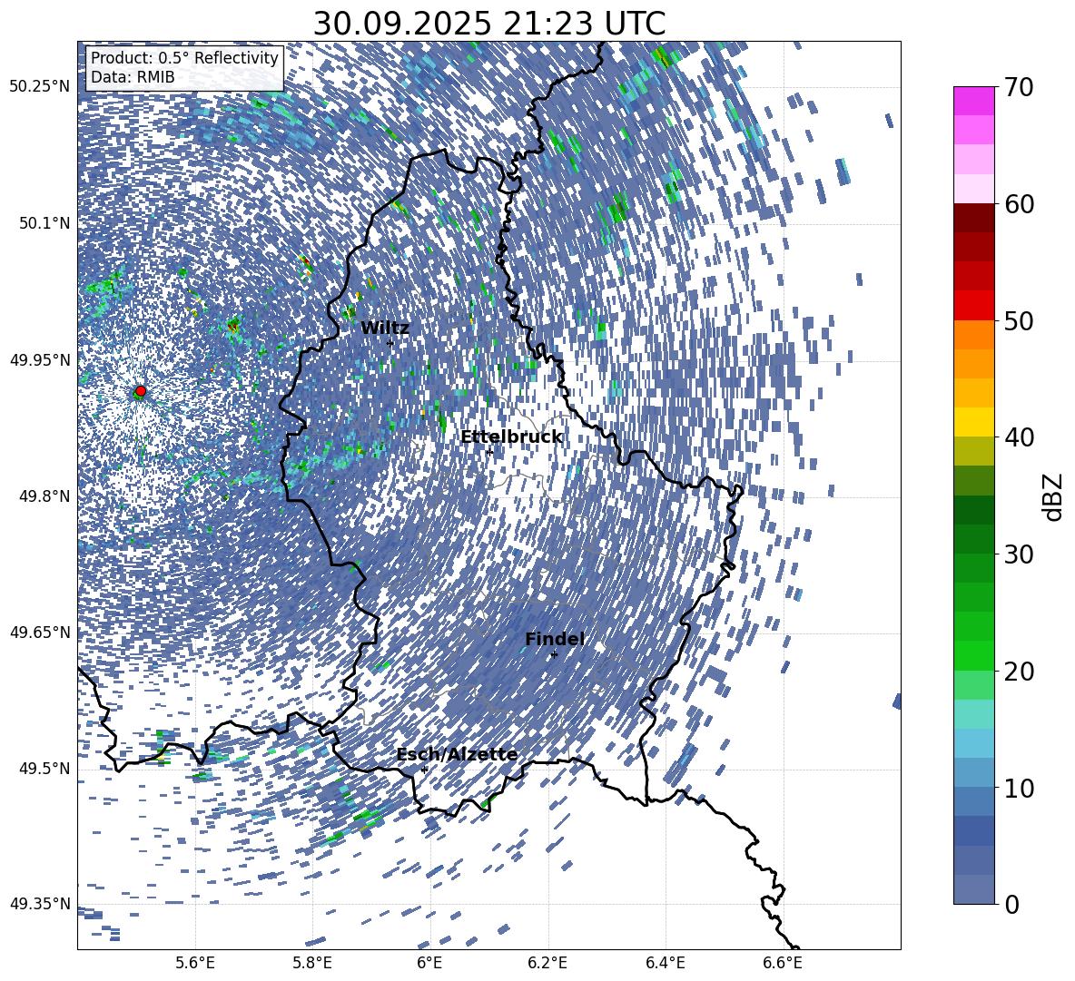Click the plot title 30.09.2025 21:23 UTC
The width and height of the screenshot is (1075, 981).
click(489, 24)
